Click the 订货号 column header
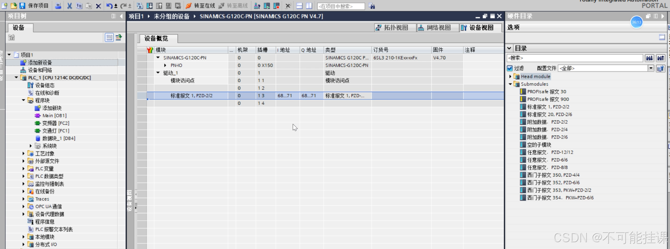The width and height of the screenshot is (670, 249). point(401,50)
